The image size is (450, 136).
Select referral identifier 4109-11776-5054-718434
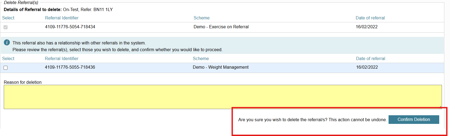[x=70, y=27]
